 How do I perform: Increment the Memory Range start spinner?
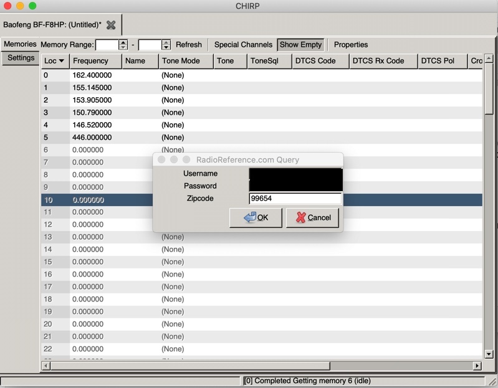pyautogui.click(x=123, y=42)
